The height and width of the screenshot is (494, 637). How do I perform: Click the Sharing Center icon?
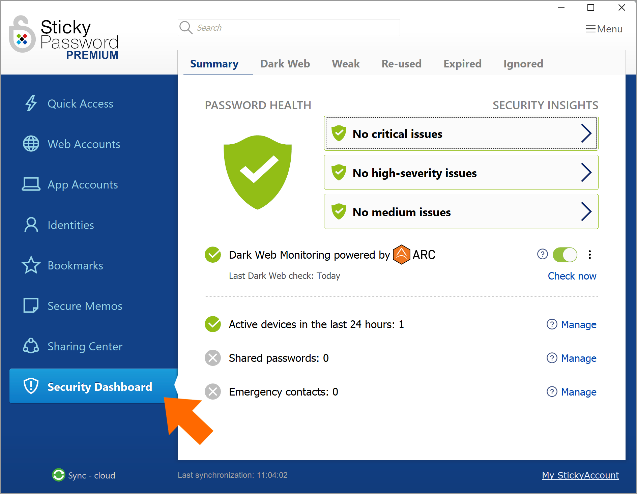[31, 346]
